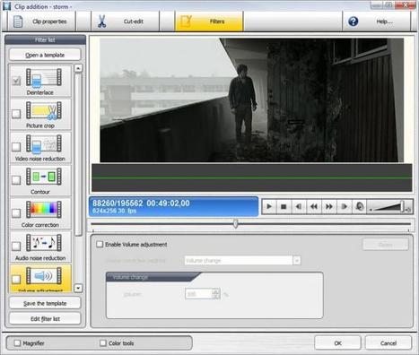419x355 pixels.
Task: Enable the Video noise reduction checkbox
Action: click(16, 147)
